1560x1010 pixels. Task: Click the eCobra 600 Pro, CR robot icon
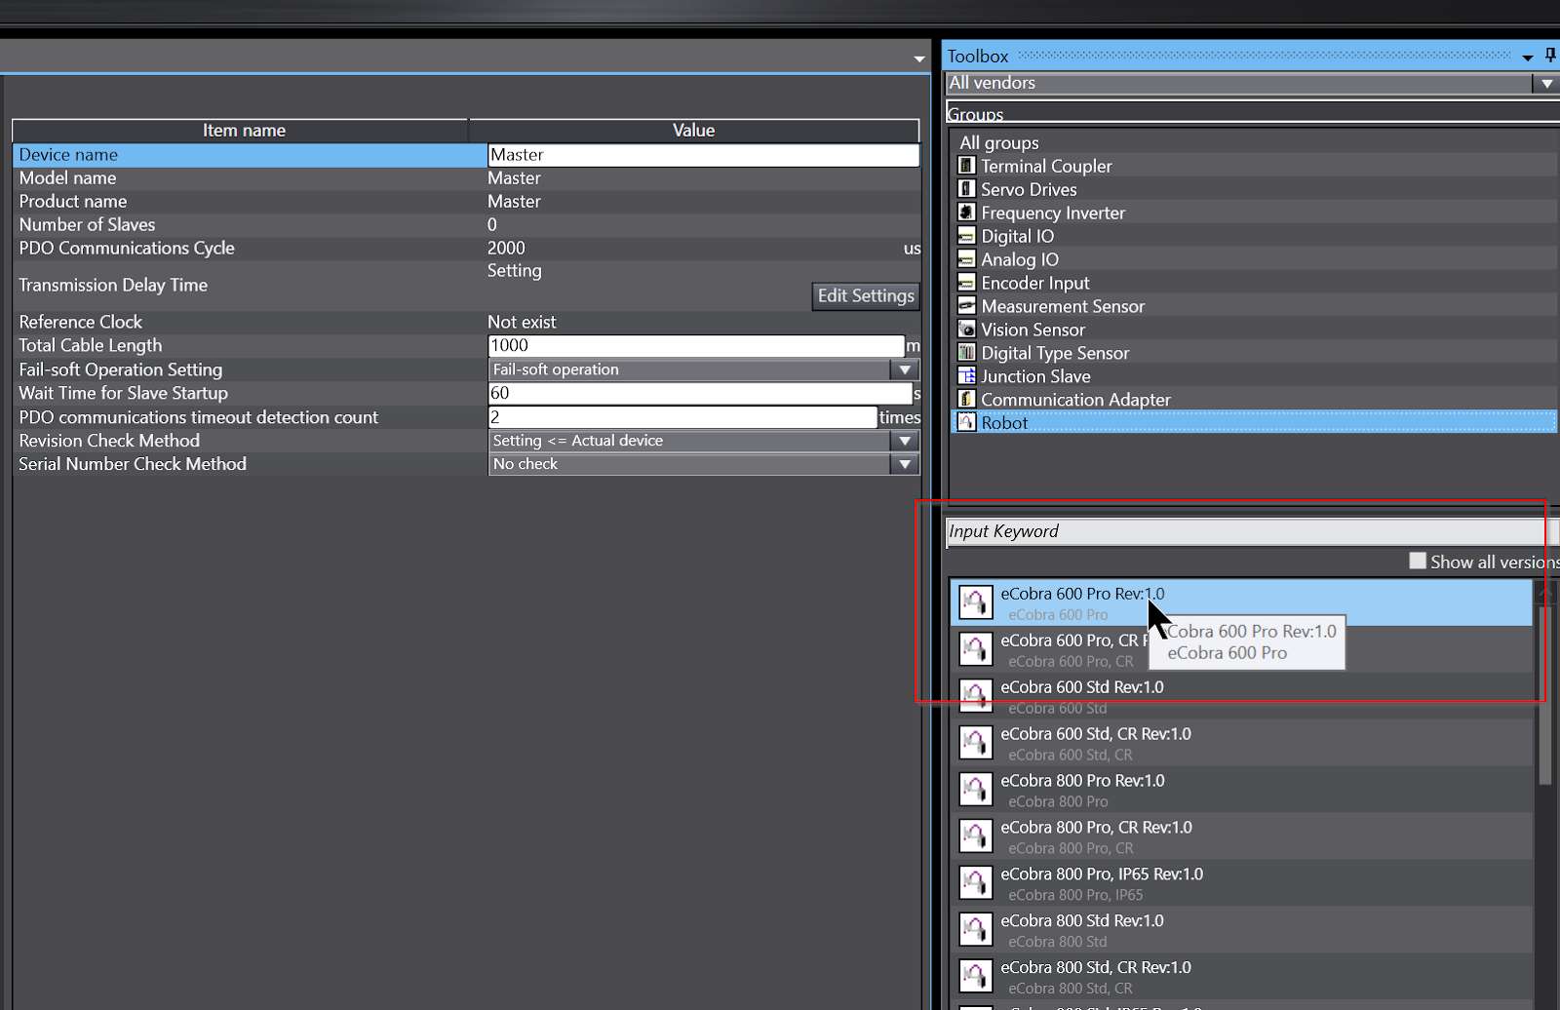click(x=975, y=649)
